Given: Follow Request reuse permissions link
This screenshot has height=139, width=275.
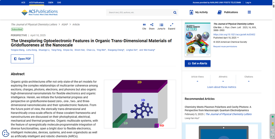Looking at the screenshot, I should [x=225, y=47].
